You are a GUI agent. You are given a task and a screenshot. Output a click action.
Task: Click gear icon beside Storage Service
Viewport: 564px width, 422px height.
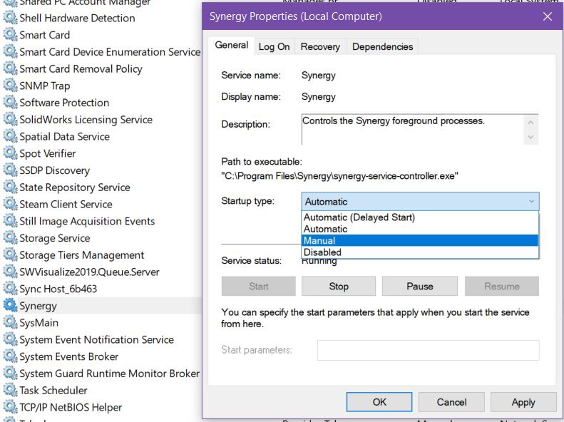pos(10,238)
